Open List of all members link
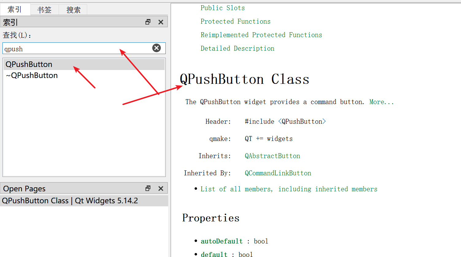Image resolution: width=461 pixels, height=257 pixels. pos(289,189)
